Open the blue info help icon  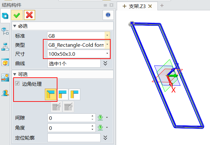pos(108,15)
